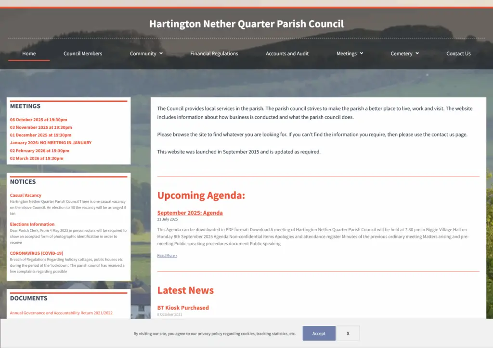Select the 02 March 2026 meeting
The image size is (493, 348).
point(37,158)
